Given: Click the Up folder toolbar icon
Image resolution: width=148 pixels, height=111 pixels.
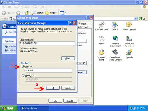Looking at the screenshot, I should point(27,13).
